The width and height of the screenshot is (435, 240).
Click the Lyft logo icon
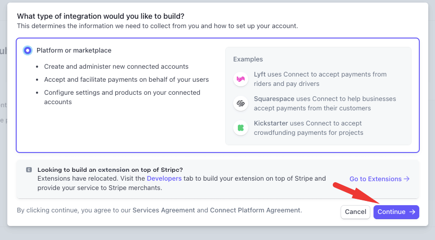(x=240, y=79)
